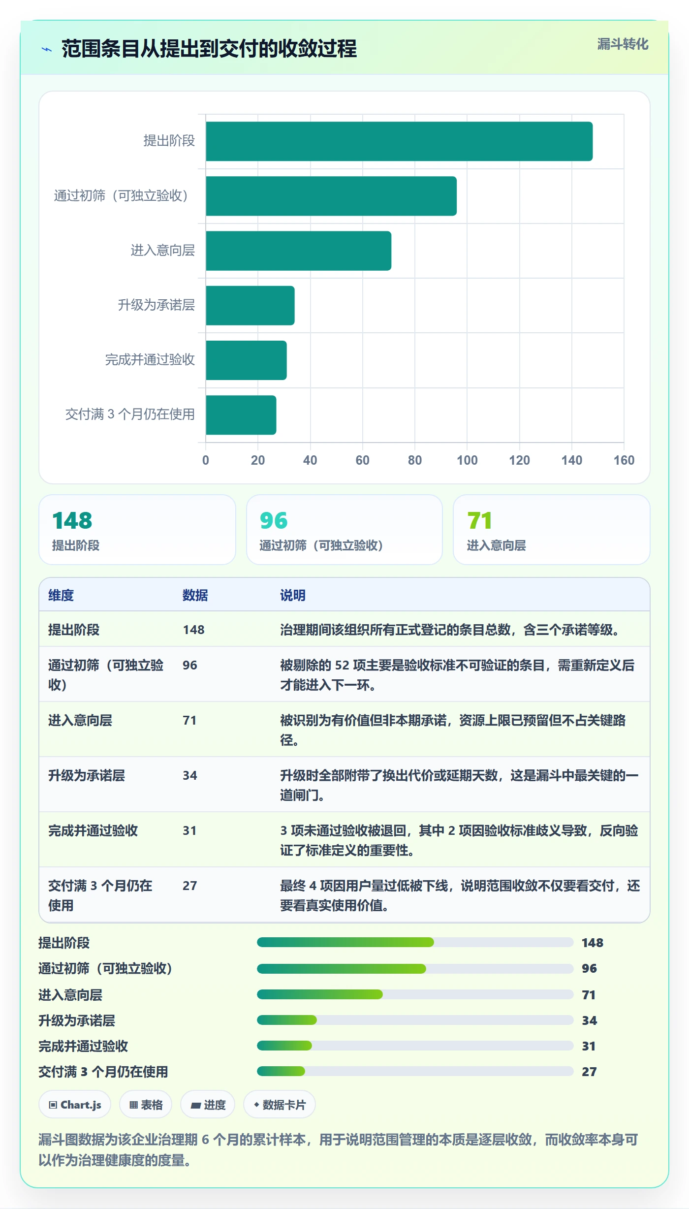
Task: Click the page title 范围条目从提出到交付的收敛过程
Action: tap(209, 49)
